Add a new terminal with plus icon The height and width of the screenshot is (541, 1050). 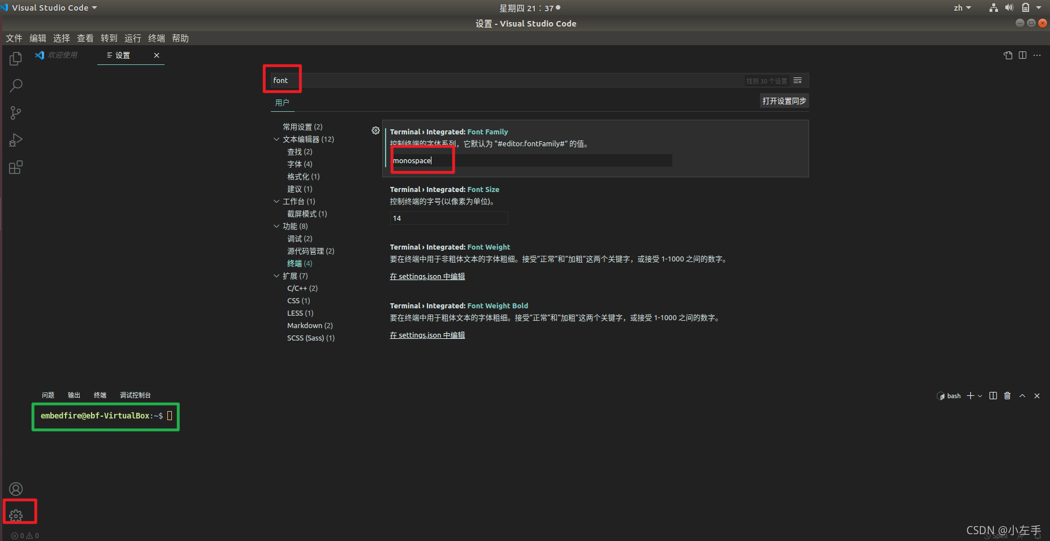pos(970,396)
